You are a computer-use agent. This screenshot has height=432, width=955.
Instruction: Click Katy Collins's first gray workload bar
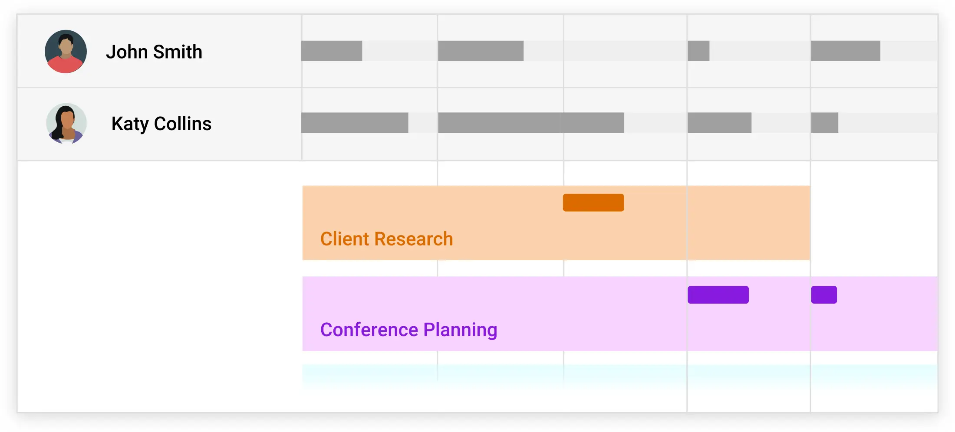tap(355, 123)
